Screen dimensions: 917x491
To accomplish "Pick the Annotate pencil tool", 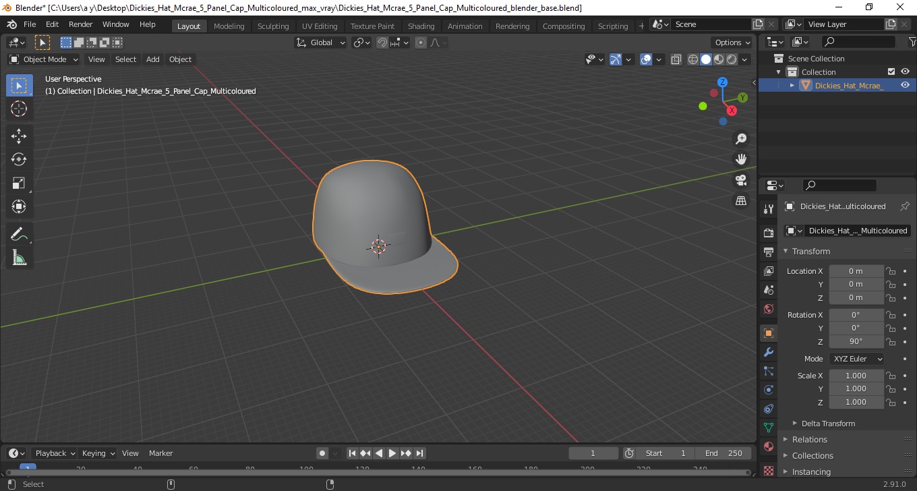I will tap(19, 234).
